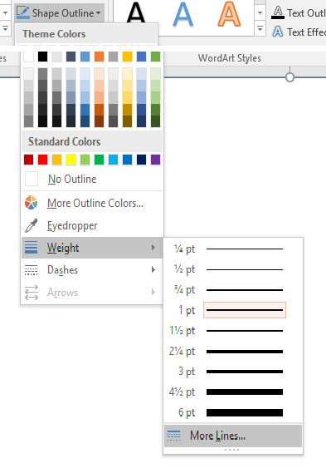Choose the dark red standard color
The image size is (326, 468).
click(28, 160)
